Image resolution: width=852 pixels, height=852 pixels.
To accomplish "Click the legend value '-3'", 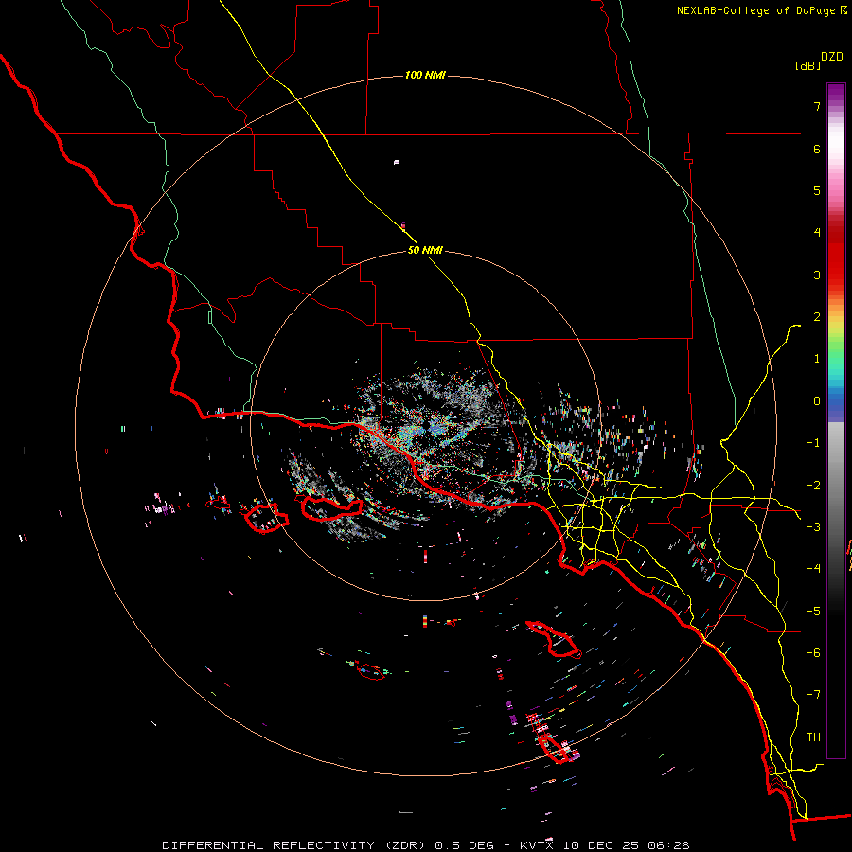I will pos(813,527).
